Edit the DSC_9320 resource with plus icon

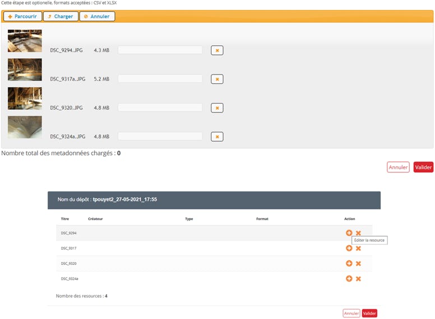point(349,263)
